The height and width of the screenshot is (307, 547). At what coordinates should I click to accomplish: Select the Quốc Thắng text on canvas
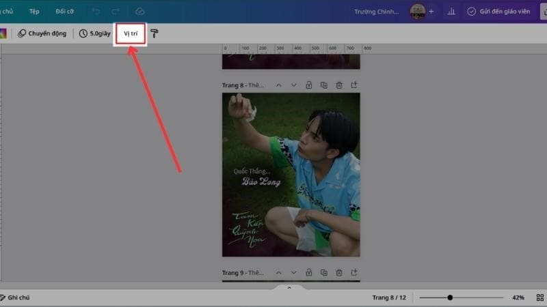pyautogui.click(x=252, y=171)
